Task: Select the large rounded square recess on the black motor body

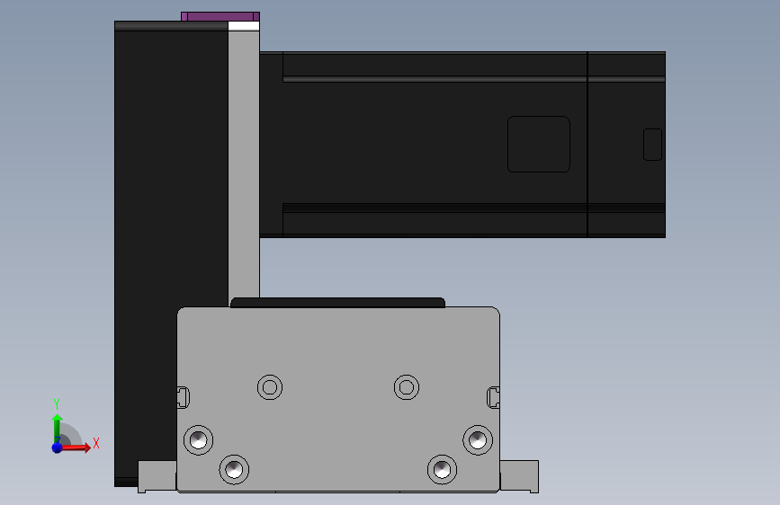Action: [x=538, y=144]
